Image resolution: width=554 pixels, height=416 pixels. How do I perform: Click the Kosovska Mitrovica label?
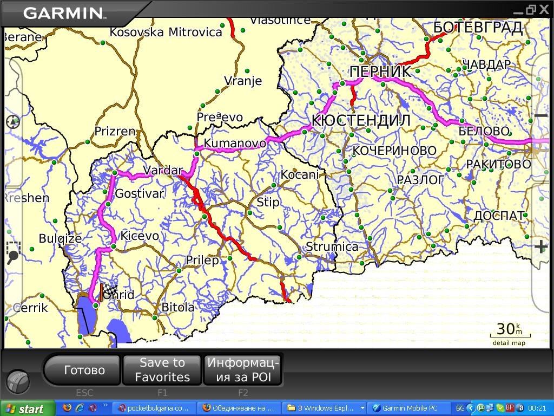(166, 32)
